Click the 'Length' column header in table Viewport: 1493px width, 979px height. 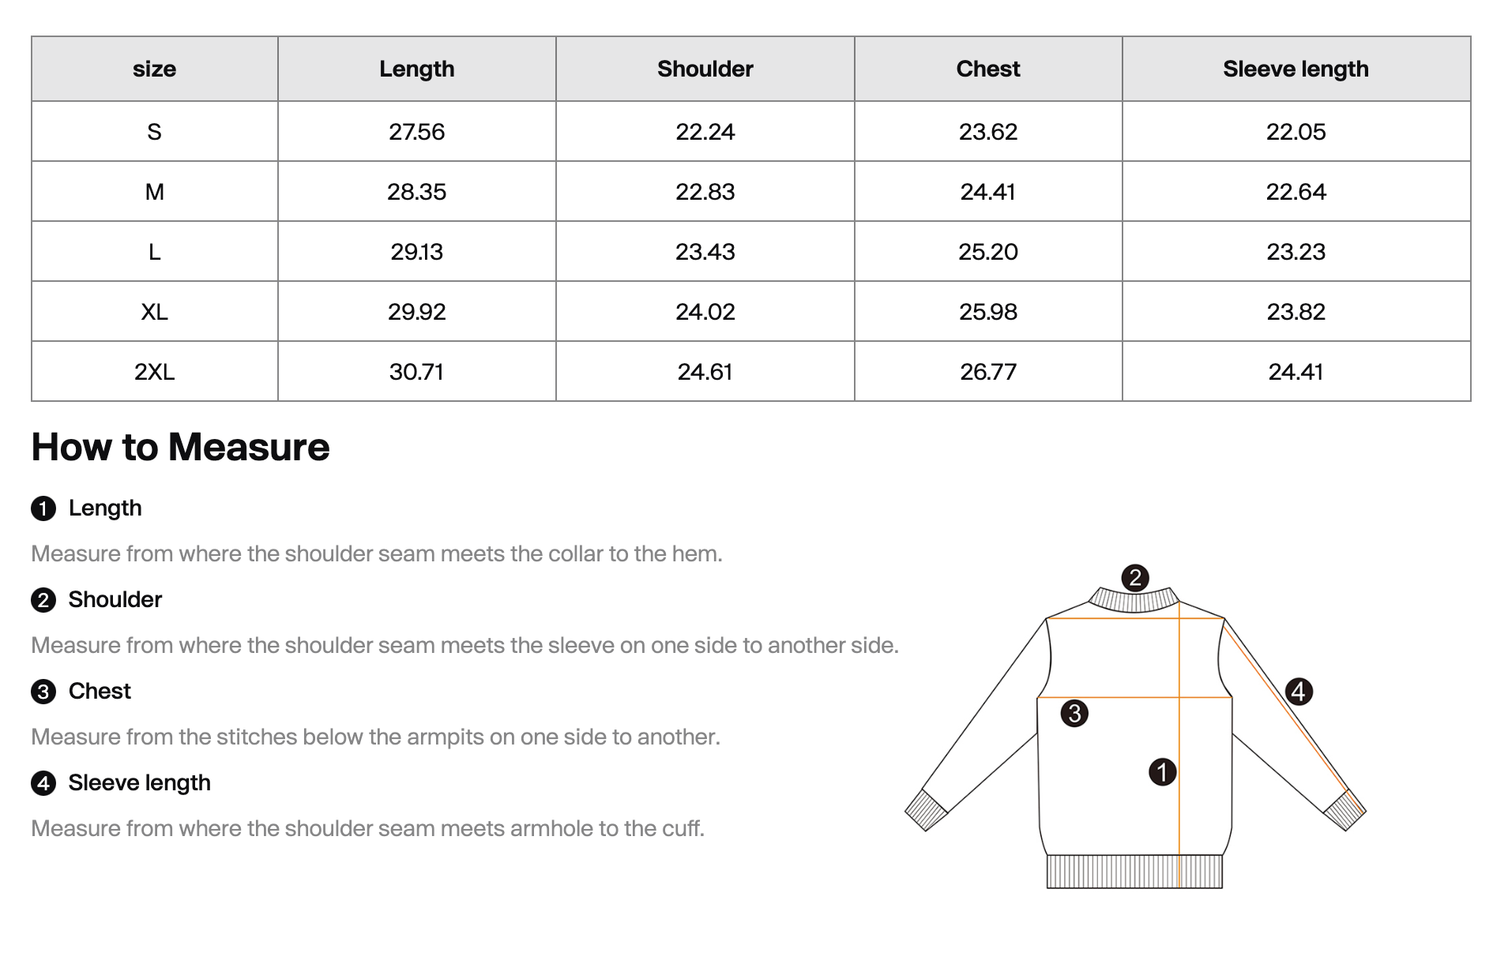coord(416,69)
